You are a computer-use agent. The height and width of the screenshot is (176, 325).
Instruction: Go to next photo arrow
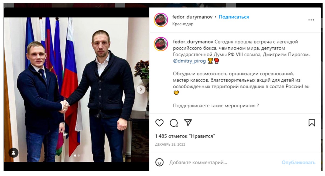coord(141,90)
